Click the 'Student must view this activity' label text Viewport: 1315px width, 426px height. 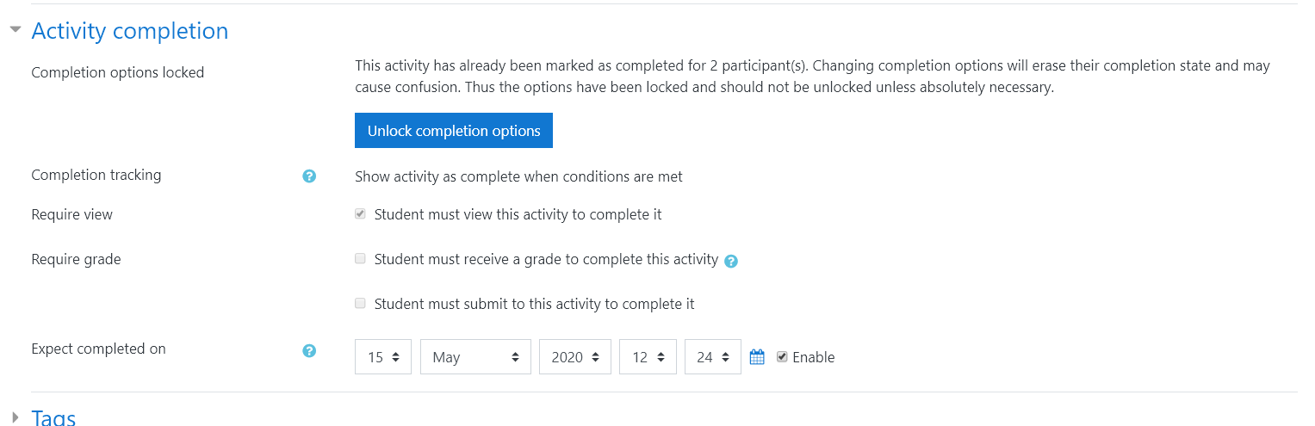[518, 214]
